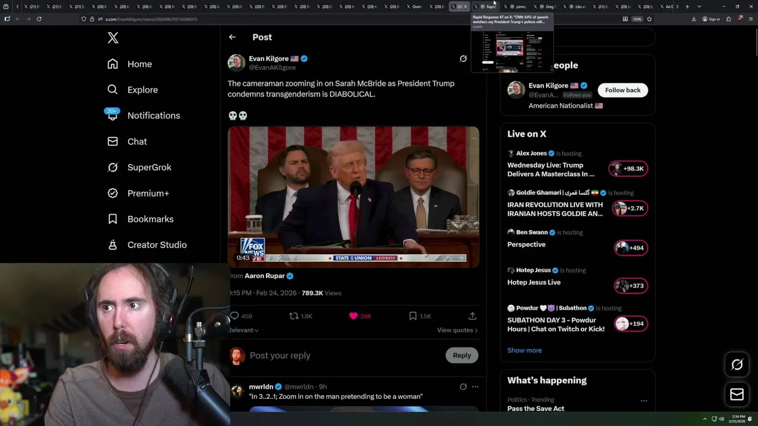This screenshot has height=426, width=758.
Task: Reload the page in browser toolbar
Action: [x=39, y=19]
